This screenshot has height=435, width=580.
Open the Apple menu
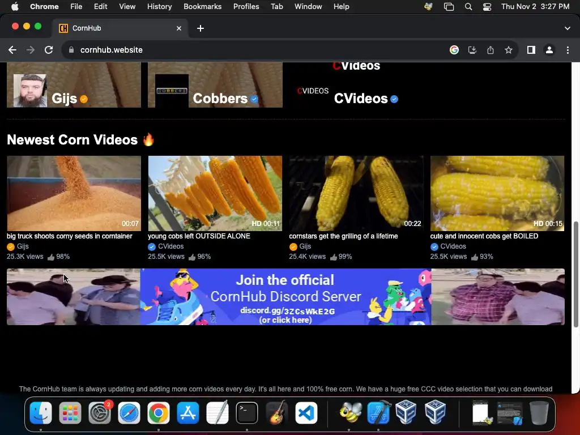pos(15,7)
